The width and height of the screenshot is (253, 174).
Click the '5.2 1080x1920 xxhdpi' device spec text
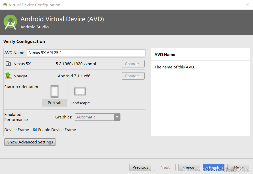tap(76, 64)
